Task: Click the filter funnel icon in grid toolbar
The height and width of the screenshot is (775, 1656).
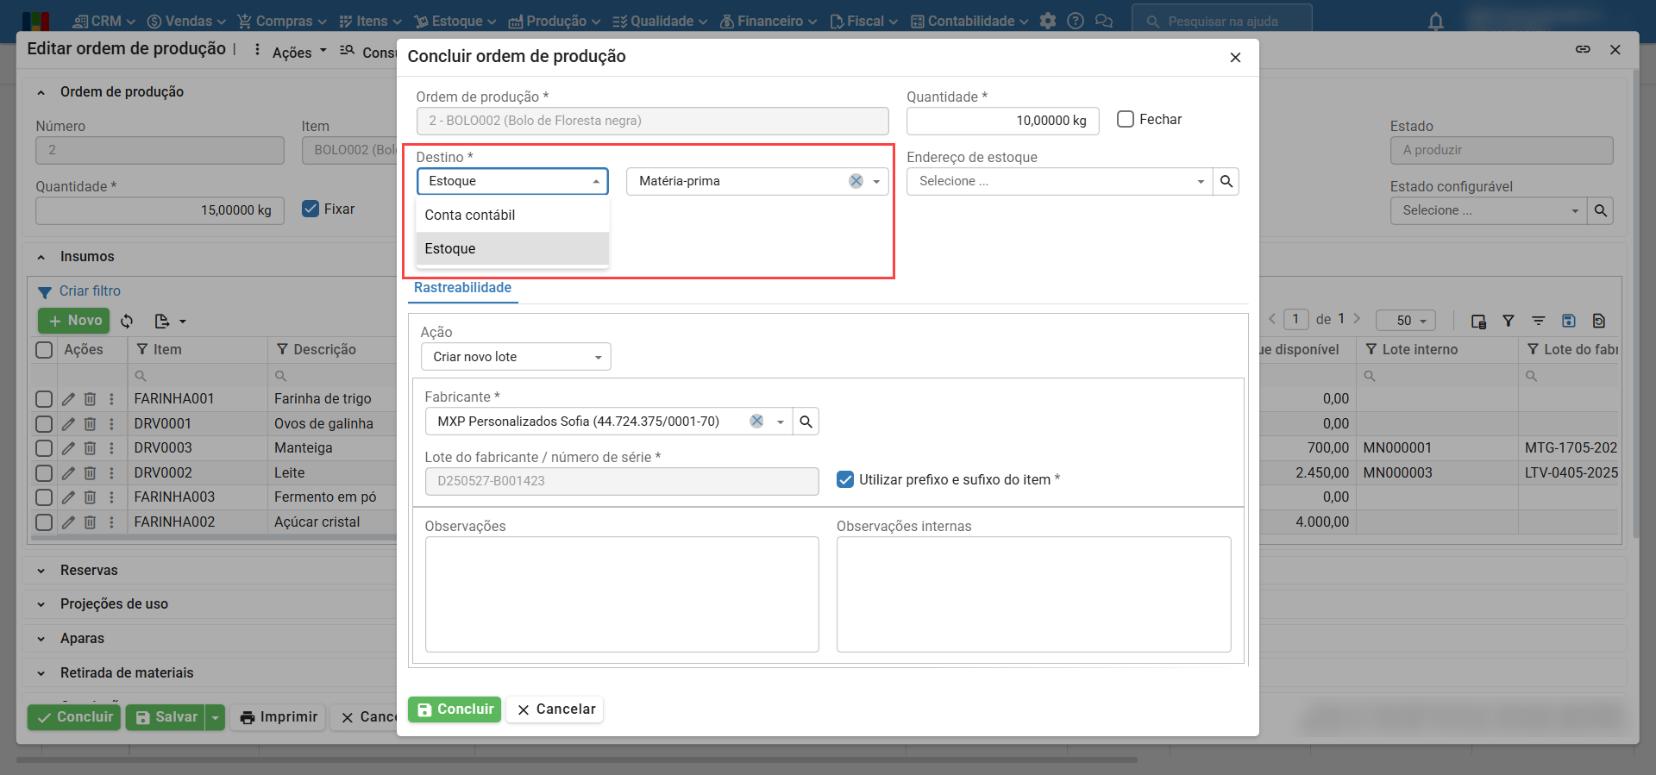Action: coord(1509,321)
